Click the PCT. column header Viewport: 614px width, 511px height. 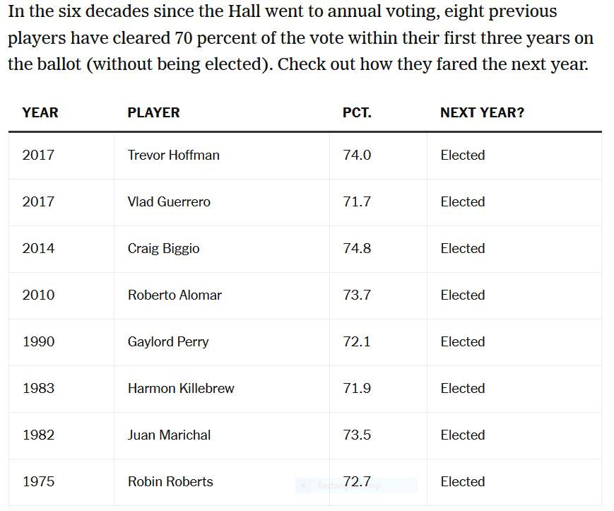357,112
